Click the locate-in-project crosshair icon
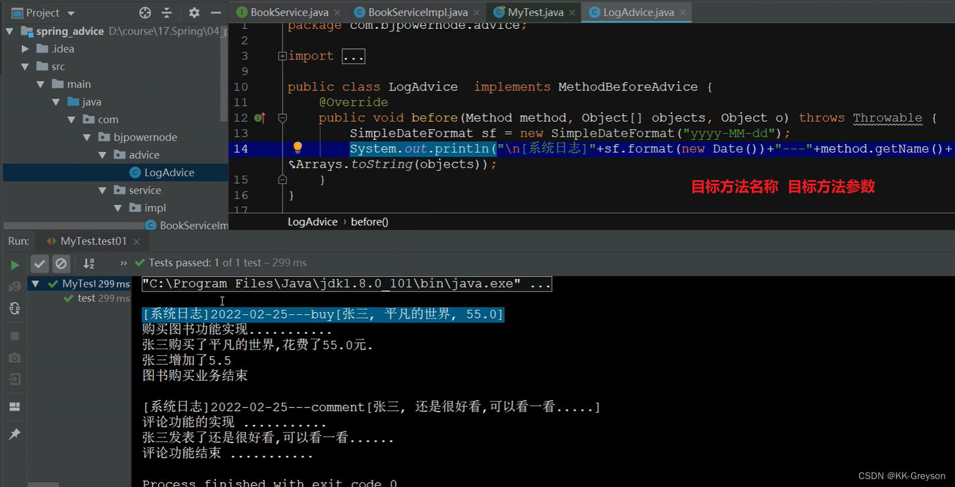 pyautogui.click(x=145, y=12)
